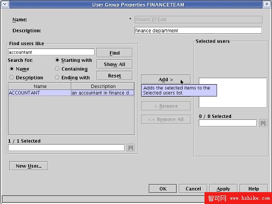Open Help for this dialog
This screenshot has width=272, height=204.
tap(253, 189)
